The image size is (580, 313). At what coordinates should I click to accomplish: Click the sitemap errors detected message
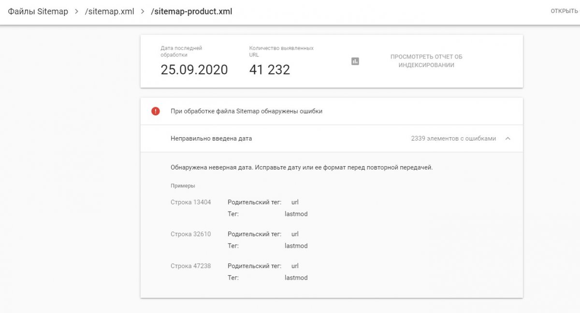pos(246,111)
